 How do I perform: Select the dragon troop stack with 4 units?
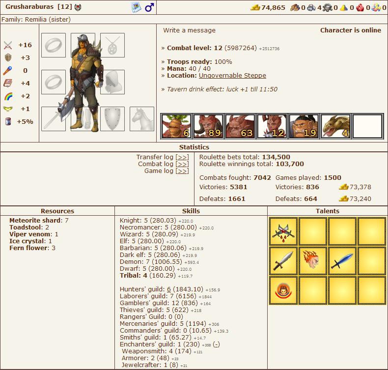[336, 126]
